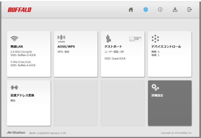This screenshot has height=138, width=201.
Task: Open the blue globe Internet icon
Action: 145,10
